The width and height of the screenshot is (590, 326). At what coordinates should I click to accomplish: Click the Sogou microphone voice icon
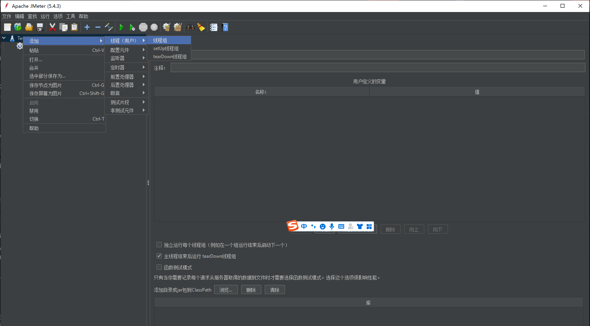pos(332,226)
